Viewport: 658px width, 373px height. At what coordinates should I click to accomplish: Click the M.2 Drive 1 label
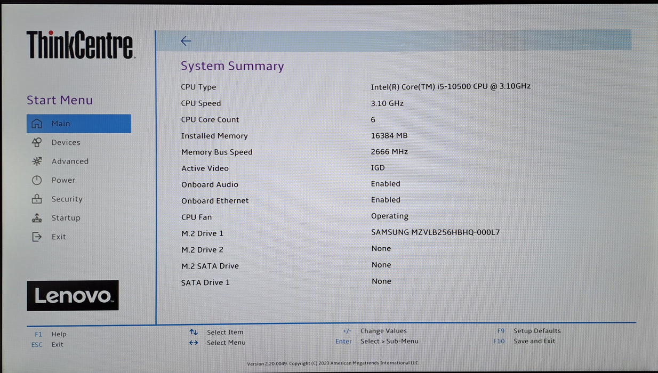click(202, 233)
